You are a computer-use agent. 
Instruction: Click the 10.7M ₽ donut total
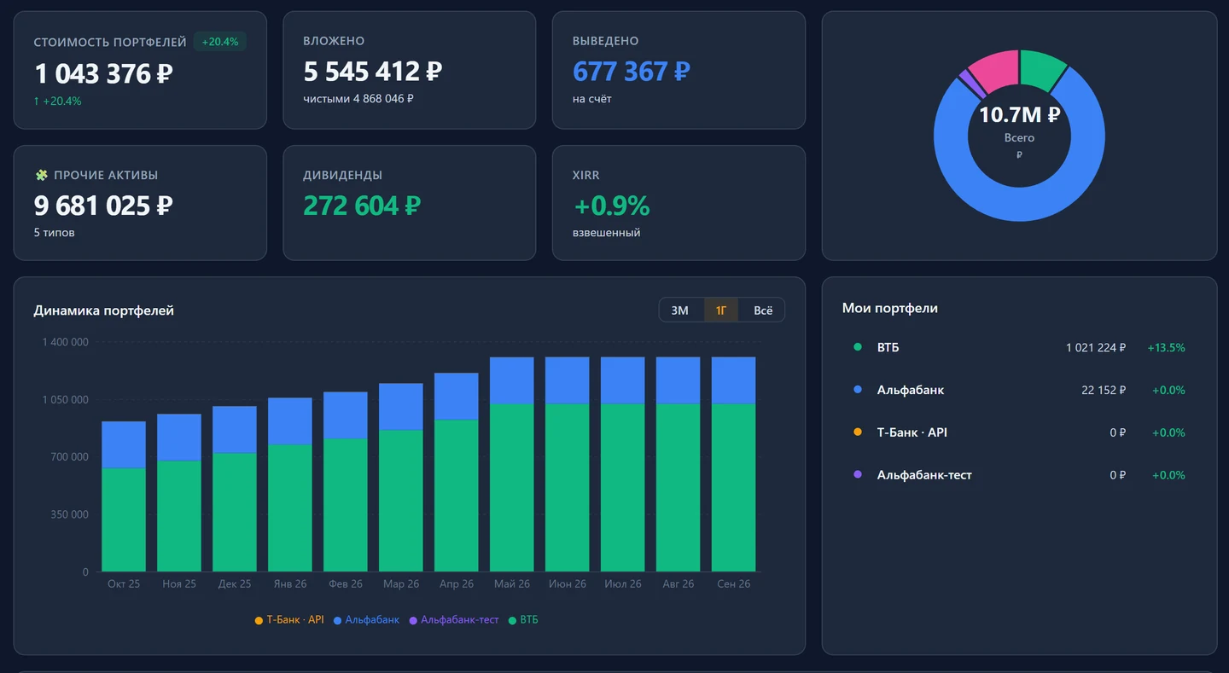(1019, 114)
